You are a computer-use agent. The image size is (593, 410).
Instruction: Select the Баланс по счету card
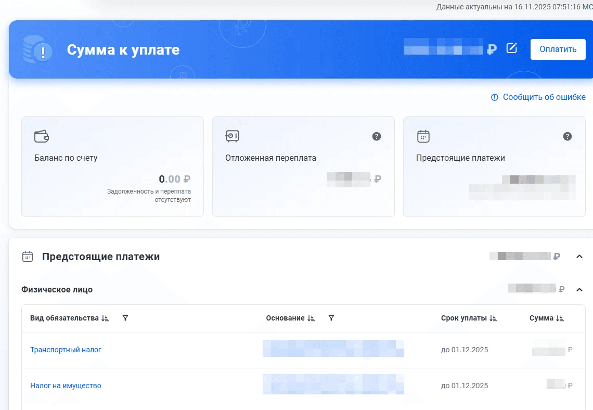[x=113, y=166]
